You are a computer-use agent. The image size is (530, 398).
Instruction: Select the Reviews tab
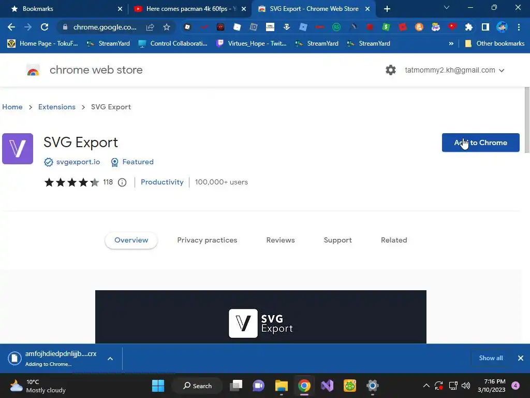tap(281, 240)
